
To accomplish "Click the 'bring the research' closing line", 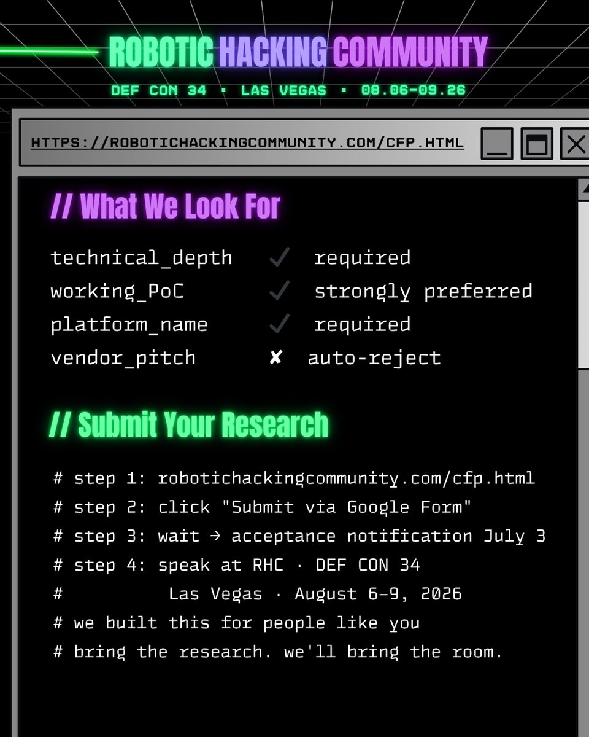I will tap(279, 652).
